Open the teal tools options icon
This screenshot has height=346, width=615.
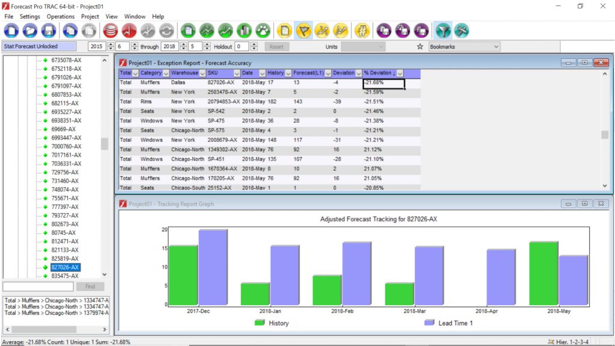pyautogui.click(x=462, y=31)
